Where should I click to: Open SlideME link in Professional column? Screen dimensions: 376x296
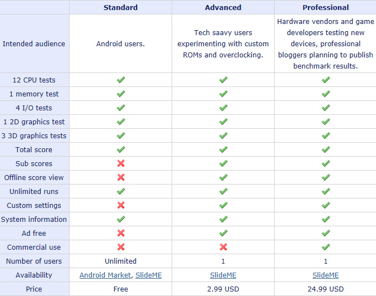tap(325, 275)
